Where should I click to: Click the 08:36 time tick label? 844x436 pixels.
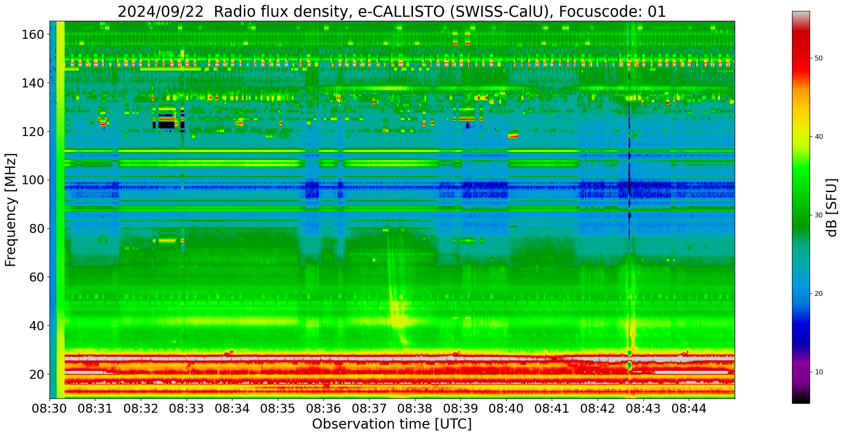click(324, 408)
